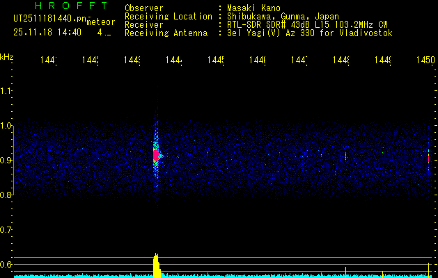Image resolution: width=438 pixels, height=278 pixels.
Task: Click the tall yellow power spike at bottom
Action: tap(157, 267)
